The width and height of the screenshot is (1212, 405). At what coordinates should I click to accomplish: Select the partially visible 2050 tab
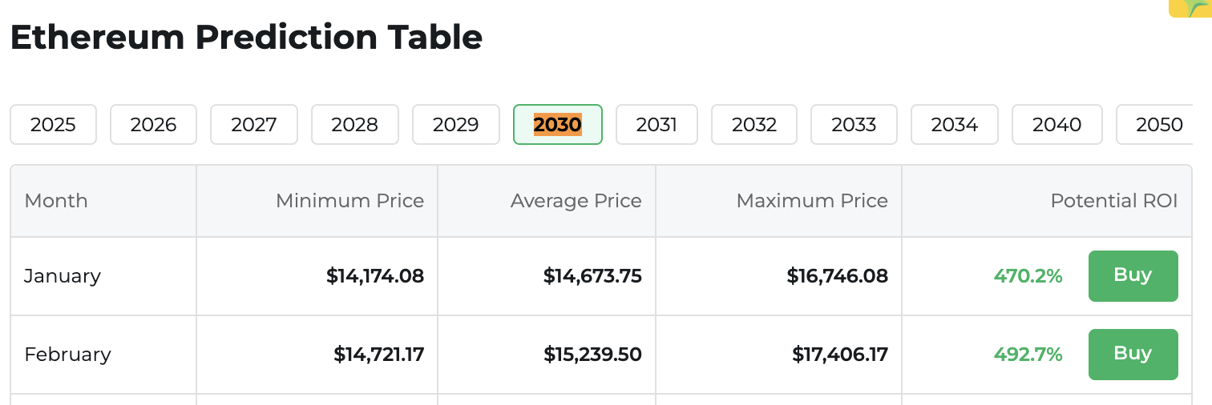point(1159,125)
